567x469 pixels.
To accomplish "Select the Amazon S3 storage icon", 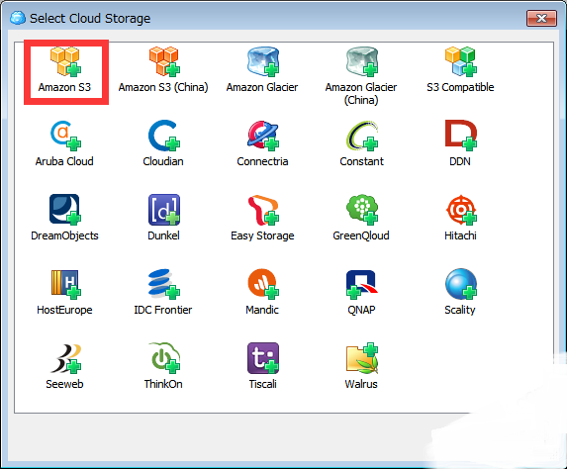I will [65, 61].
